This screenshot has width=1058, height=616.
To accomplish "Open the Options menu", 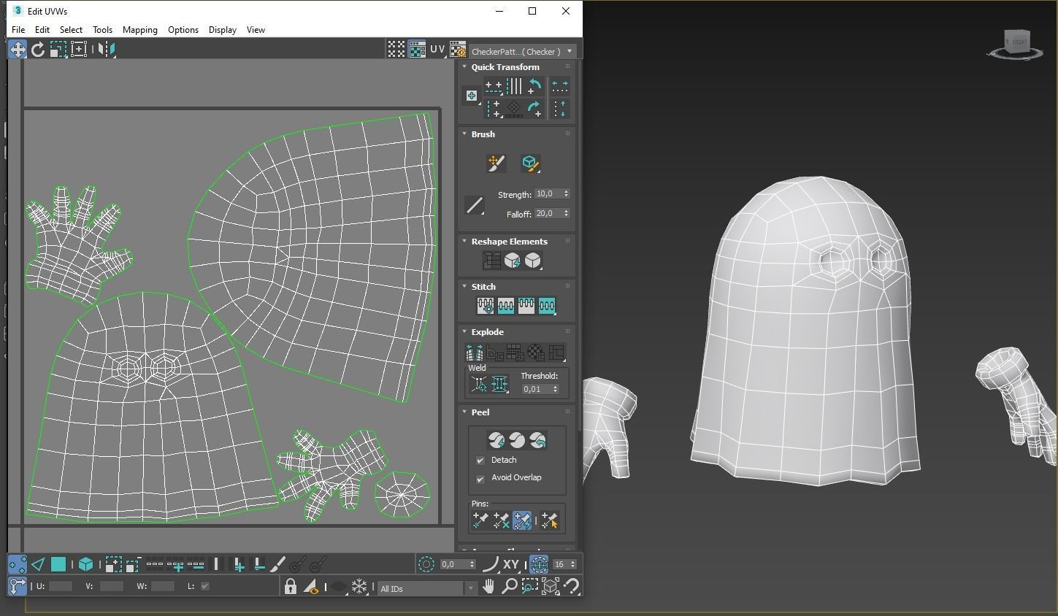I will [183, 30].
